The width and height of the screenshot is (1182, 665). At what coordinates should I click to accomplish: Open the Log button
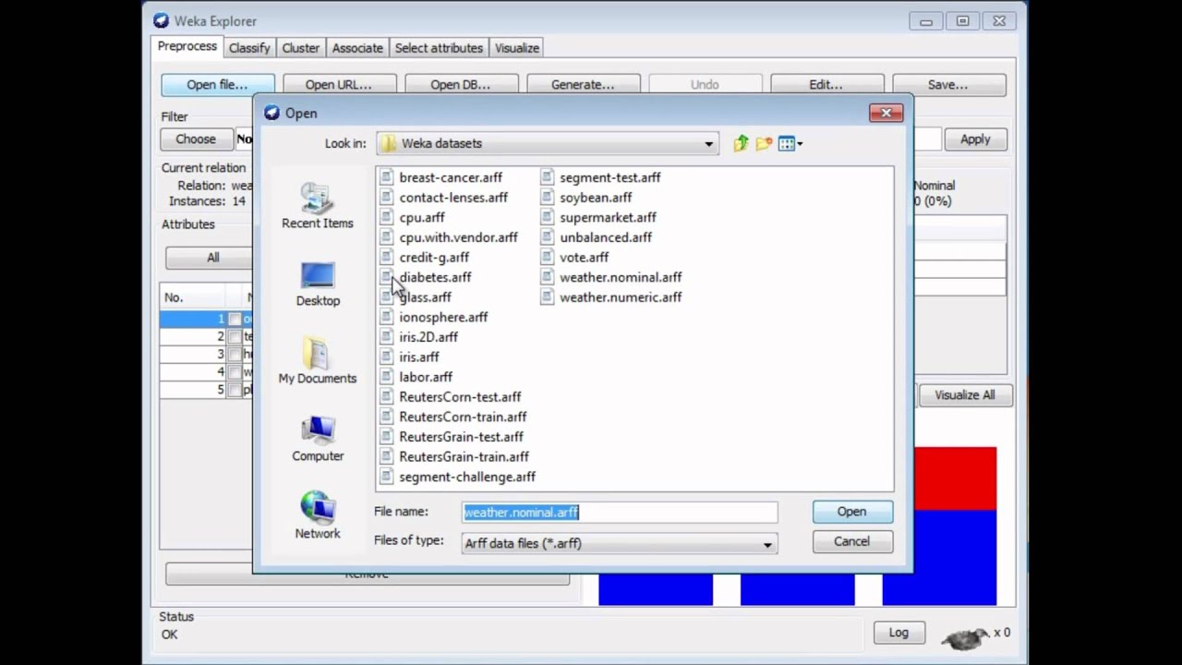(x=899, y=633)
